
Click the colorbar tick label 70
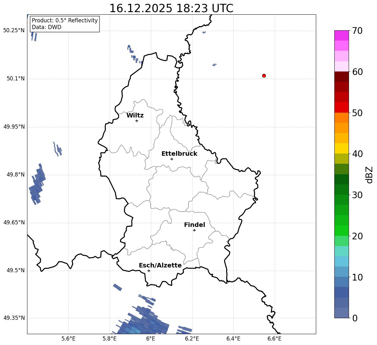(357, 31)
